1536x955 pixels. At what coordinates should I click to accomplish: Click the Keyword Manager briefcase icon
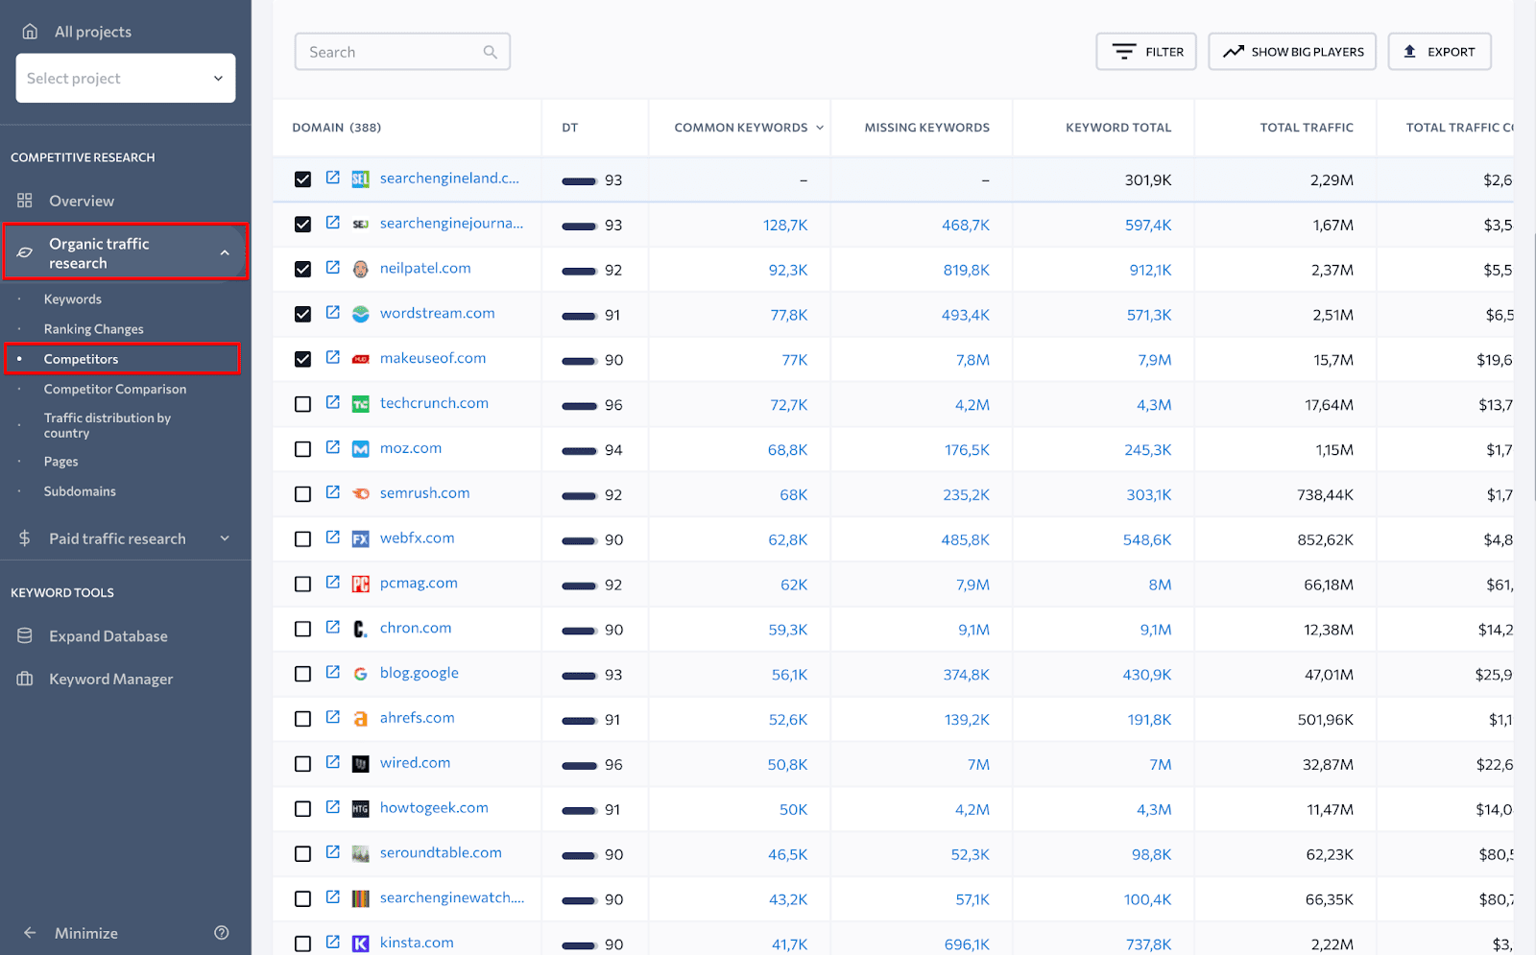tap(25, 679)
